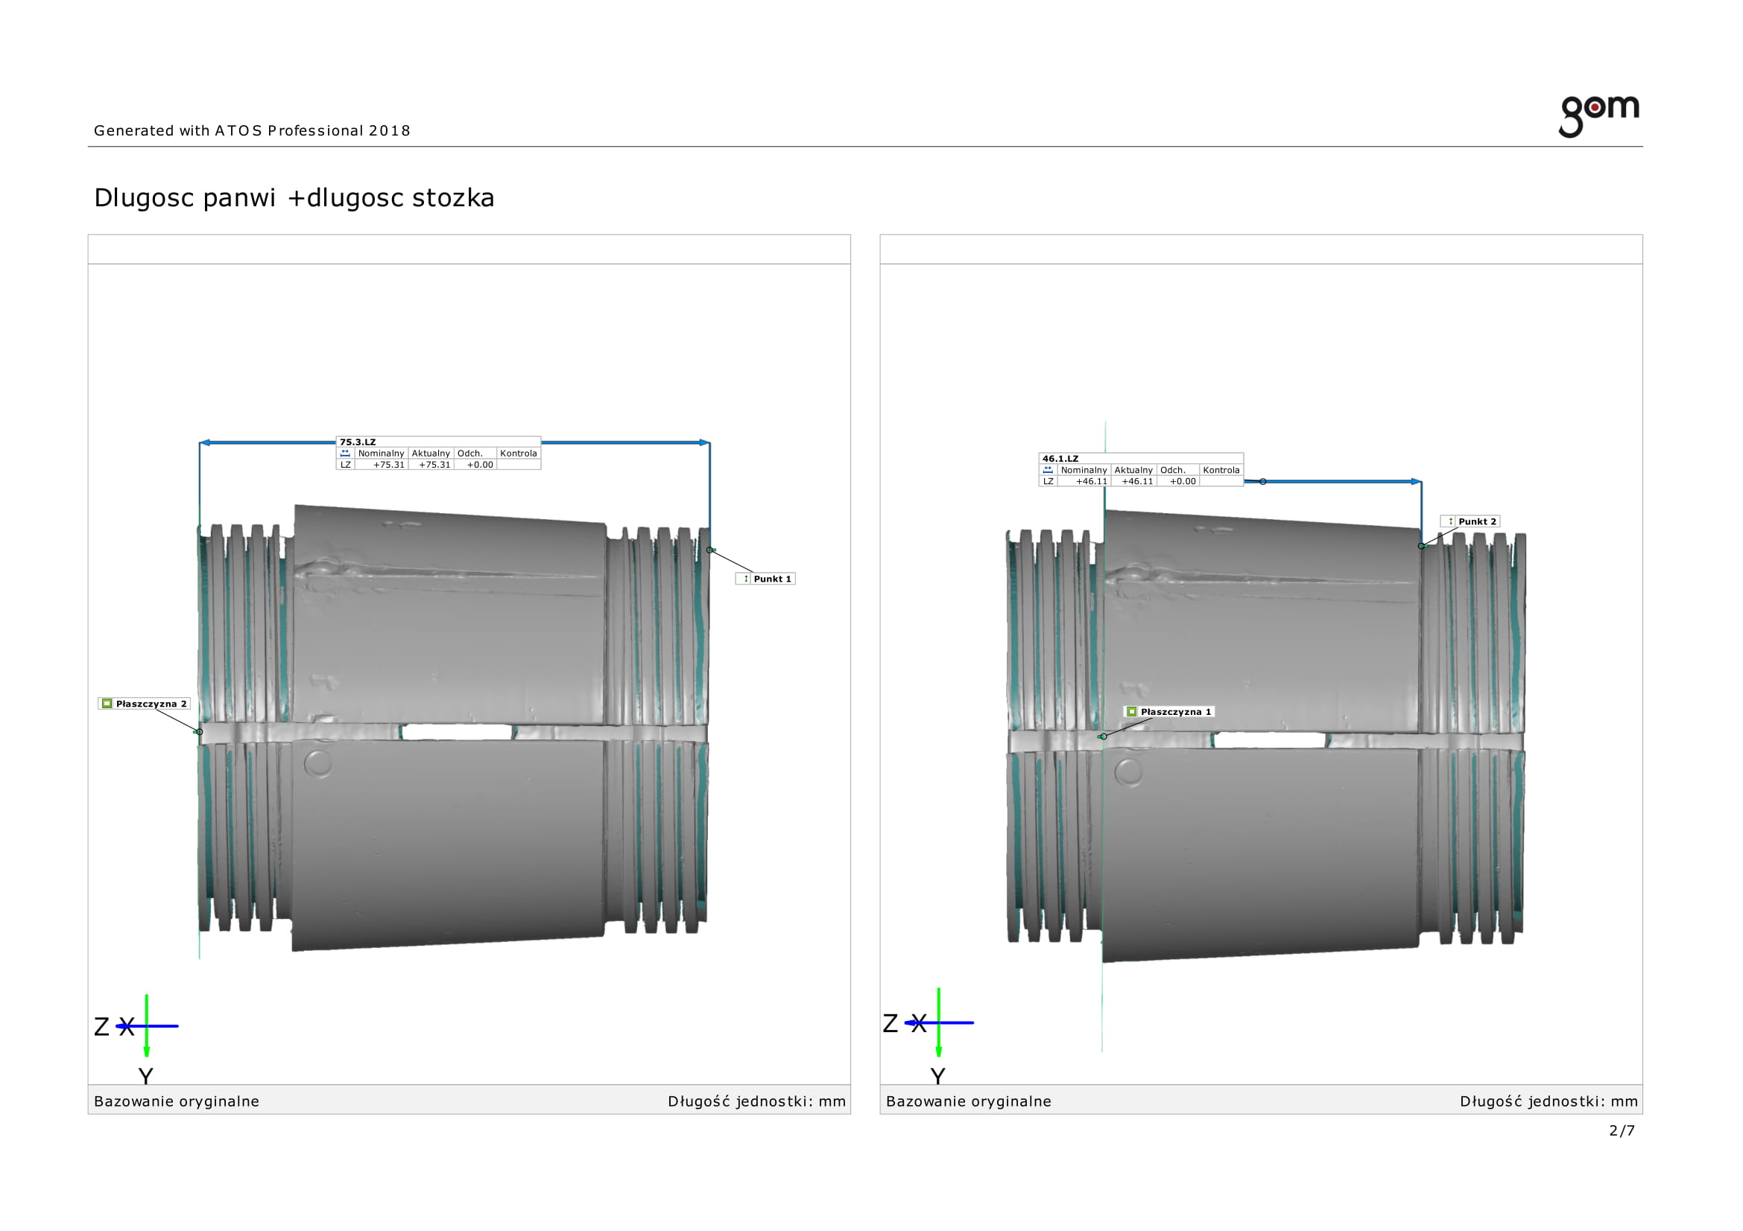Click the page title Dlugosc panwi +dlugosc stozka
1743x1231 pixels.
294,198
